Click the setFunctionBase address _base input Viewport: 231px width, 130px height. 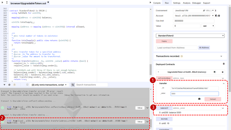(197, 78)
